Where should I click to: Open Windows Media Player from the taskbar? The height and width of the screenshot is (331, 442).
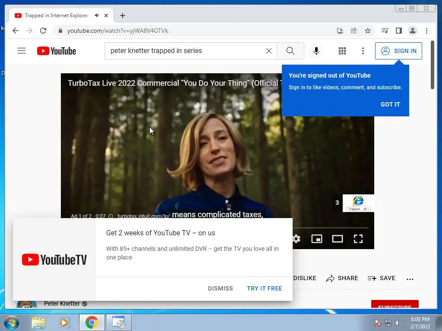(x=64, y=322)
